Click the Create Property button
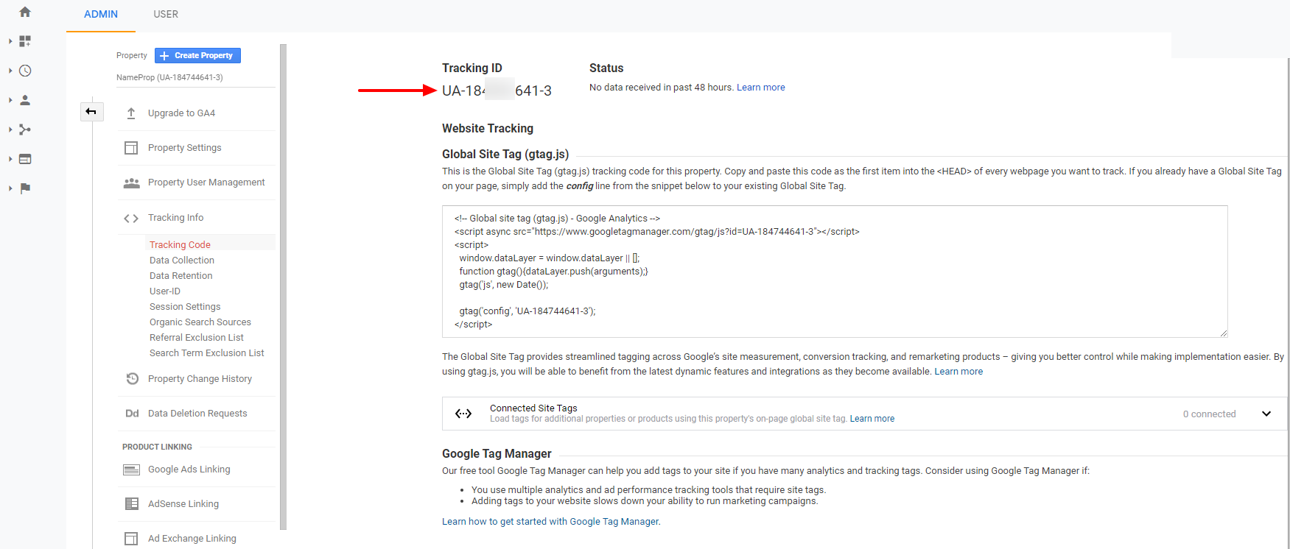 [197, 55]
